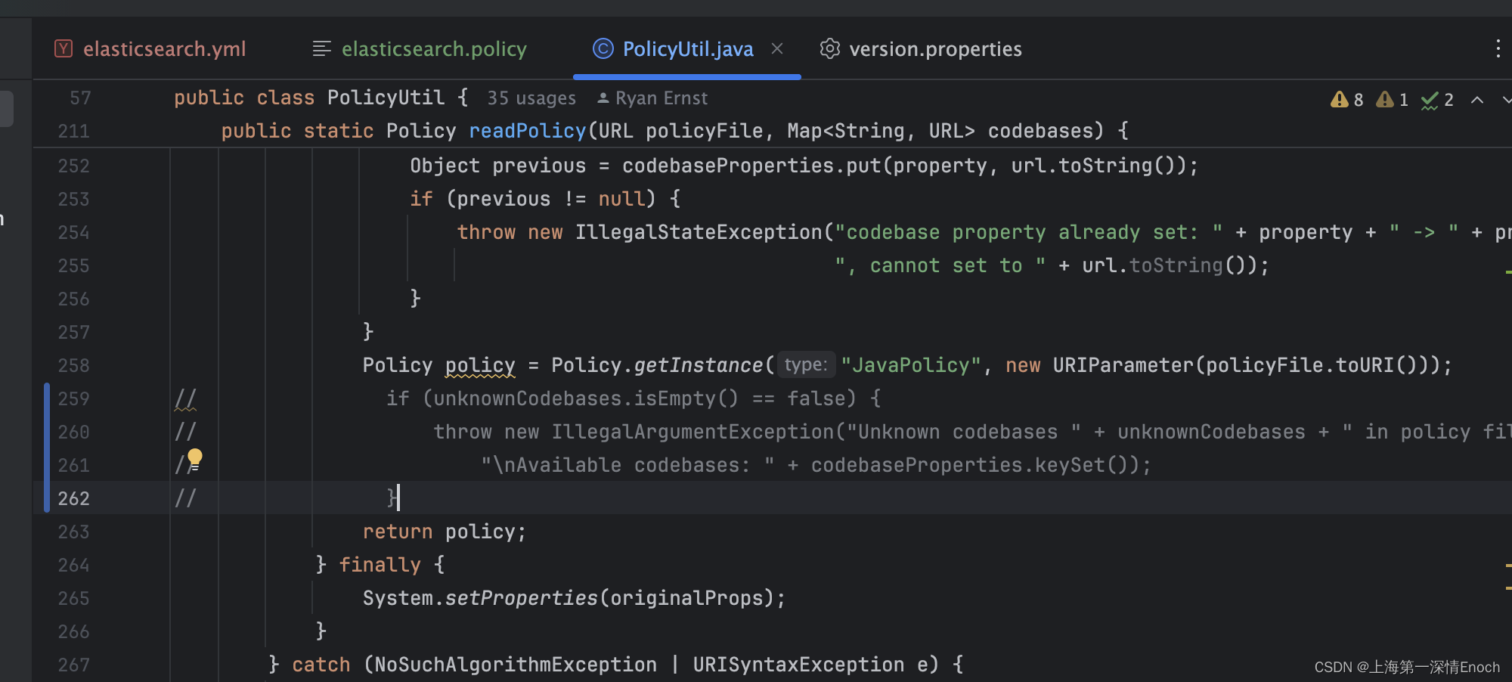1512x682 pixels.
Task: Click the Java class icon on PolicyUtil.java tab
Action: pyautogui.click(x=603, y=49)
